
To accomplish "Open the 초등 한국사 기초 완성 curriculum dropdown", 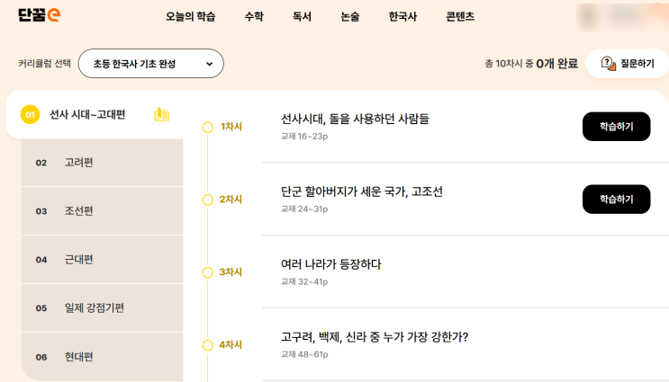I will point(151,64).
